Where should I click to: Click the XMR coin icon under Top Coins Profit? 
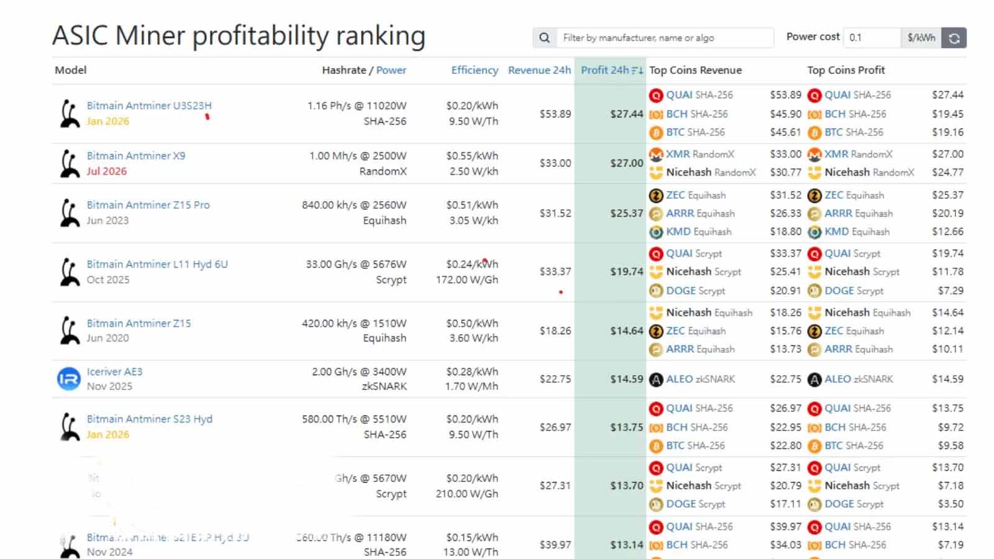(814, 154)
